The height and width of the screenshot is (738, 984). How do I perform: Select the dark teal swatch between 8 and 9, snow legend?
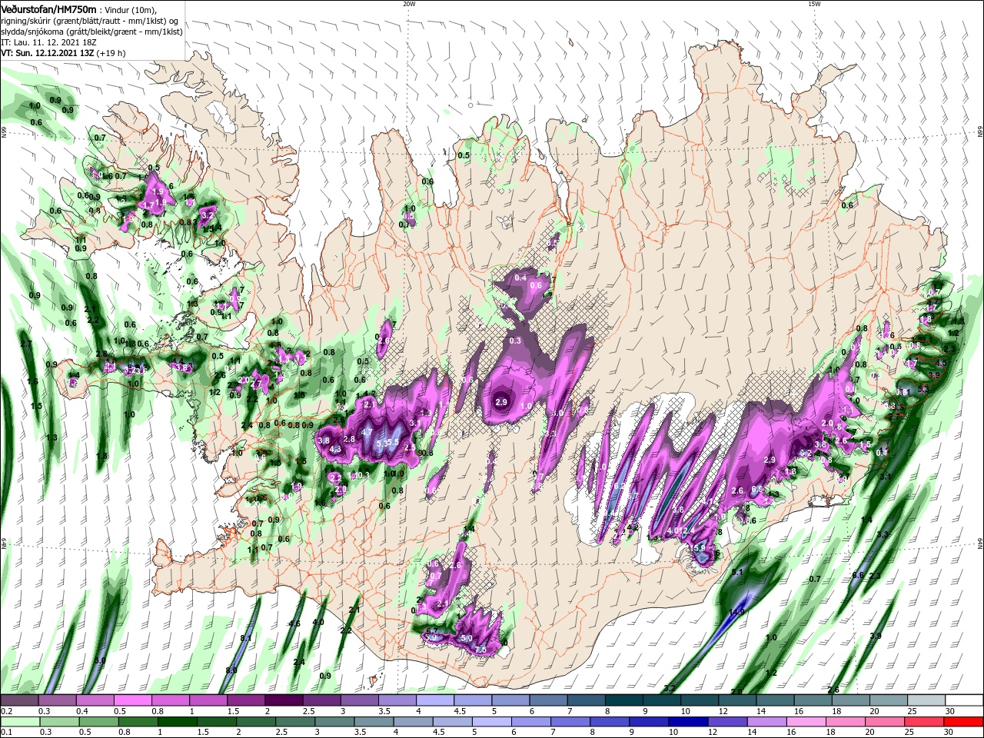point(624,700)
